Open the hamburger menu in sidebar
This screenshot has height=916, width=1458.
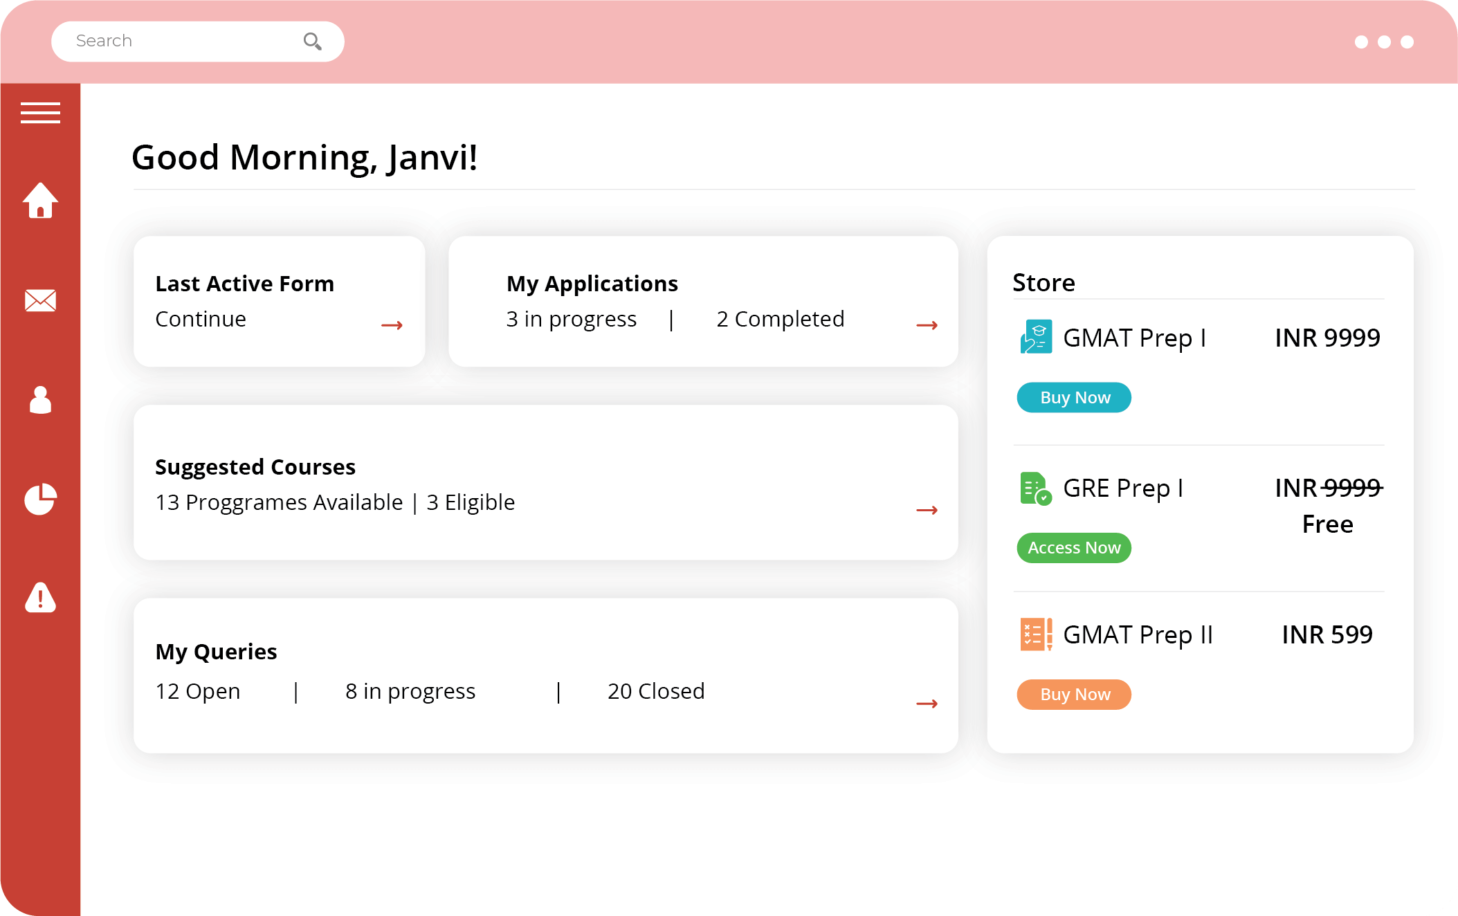pos(40,112)
